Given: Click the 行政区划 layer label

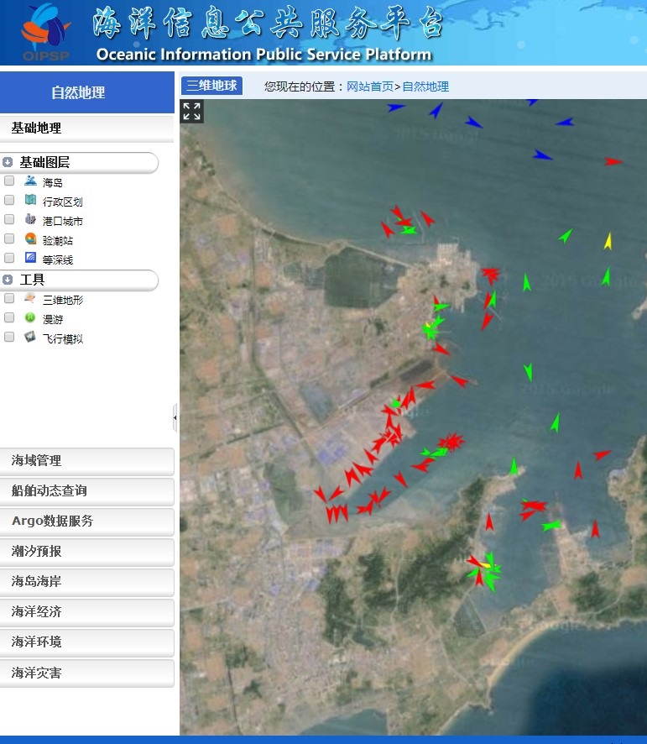Looking at the screenshot, I should click(x=63, y=202).
